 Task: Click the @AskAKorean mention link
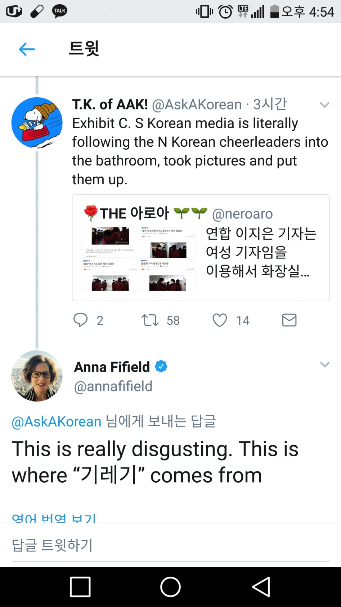tap(56, 421)
